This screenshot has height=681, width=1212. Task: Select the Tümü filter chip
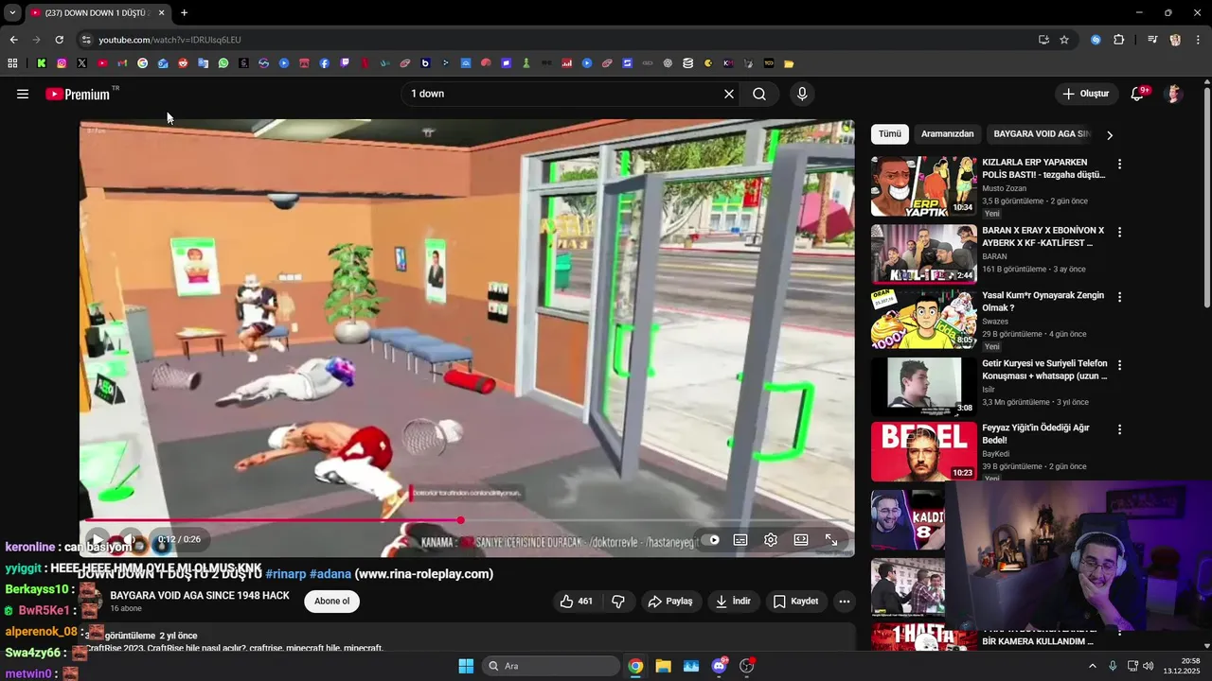(x=890, y=134)
